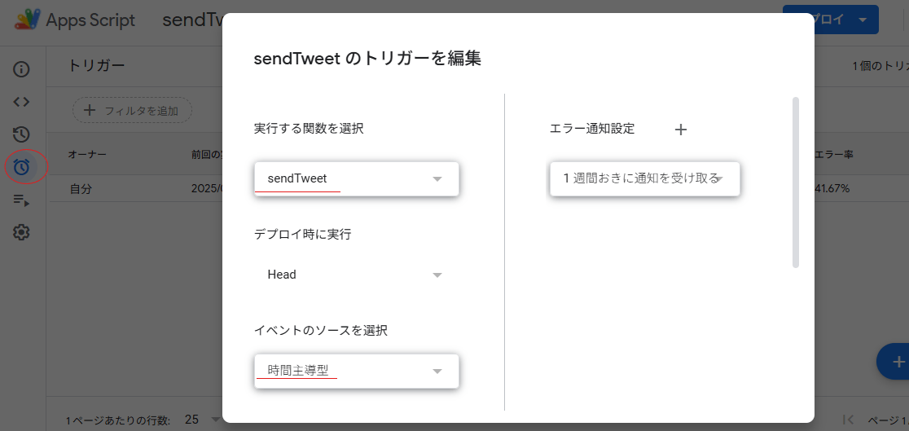Add an error notification with plus icon
The image size is (909, 431).
(x=681, y=130)
